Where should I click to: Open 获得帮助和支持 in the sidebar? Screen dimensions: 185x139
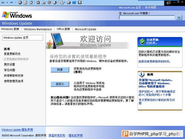click(14, 76)
